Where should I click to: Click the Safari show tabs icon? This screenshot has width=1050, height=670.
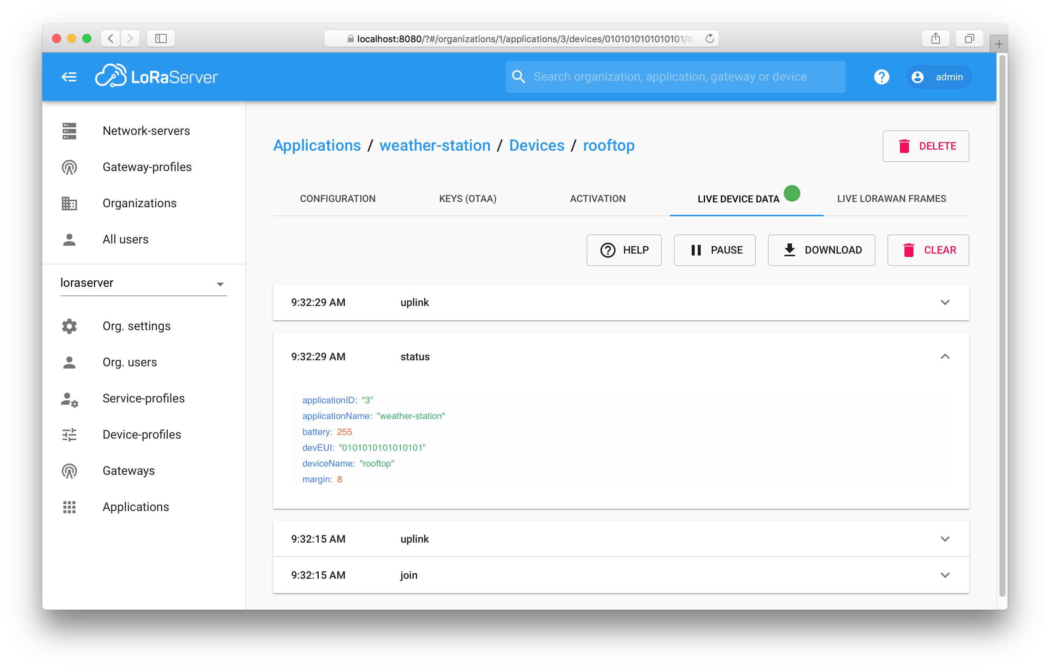click(x=969, y=38)
